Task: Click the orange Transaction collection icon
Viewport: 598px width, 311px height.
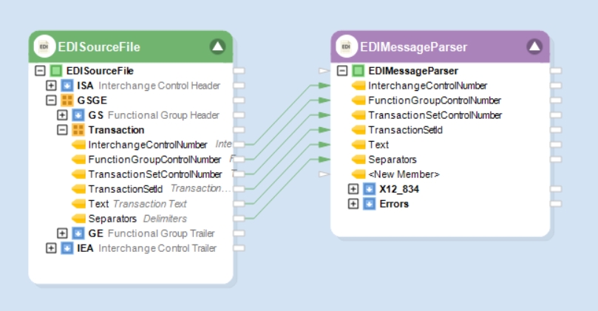Action: coord(78,130)
